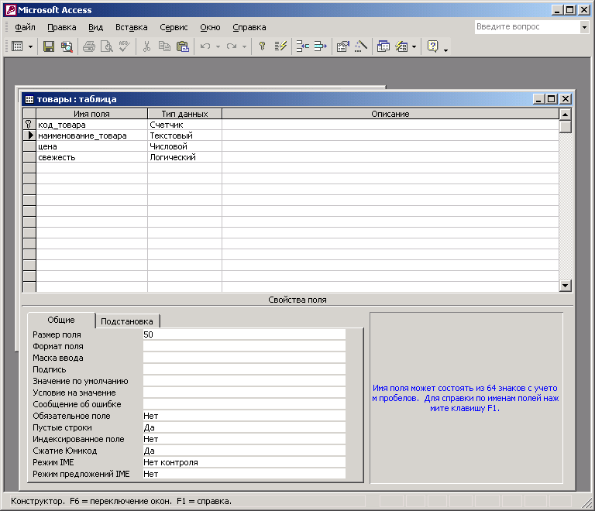Open the Справка menu

(249, 27)
